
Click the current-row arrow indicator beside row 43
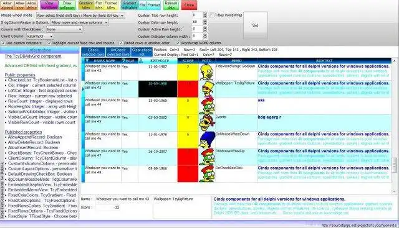tap(83, 89)
